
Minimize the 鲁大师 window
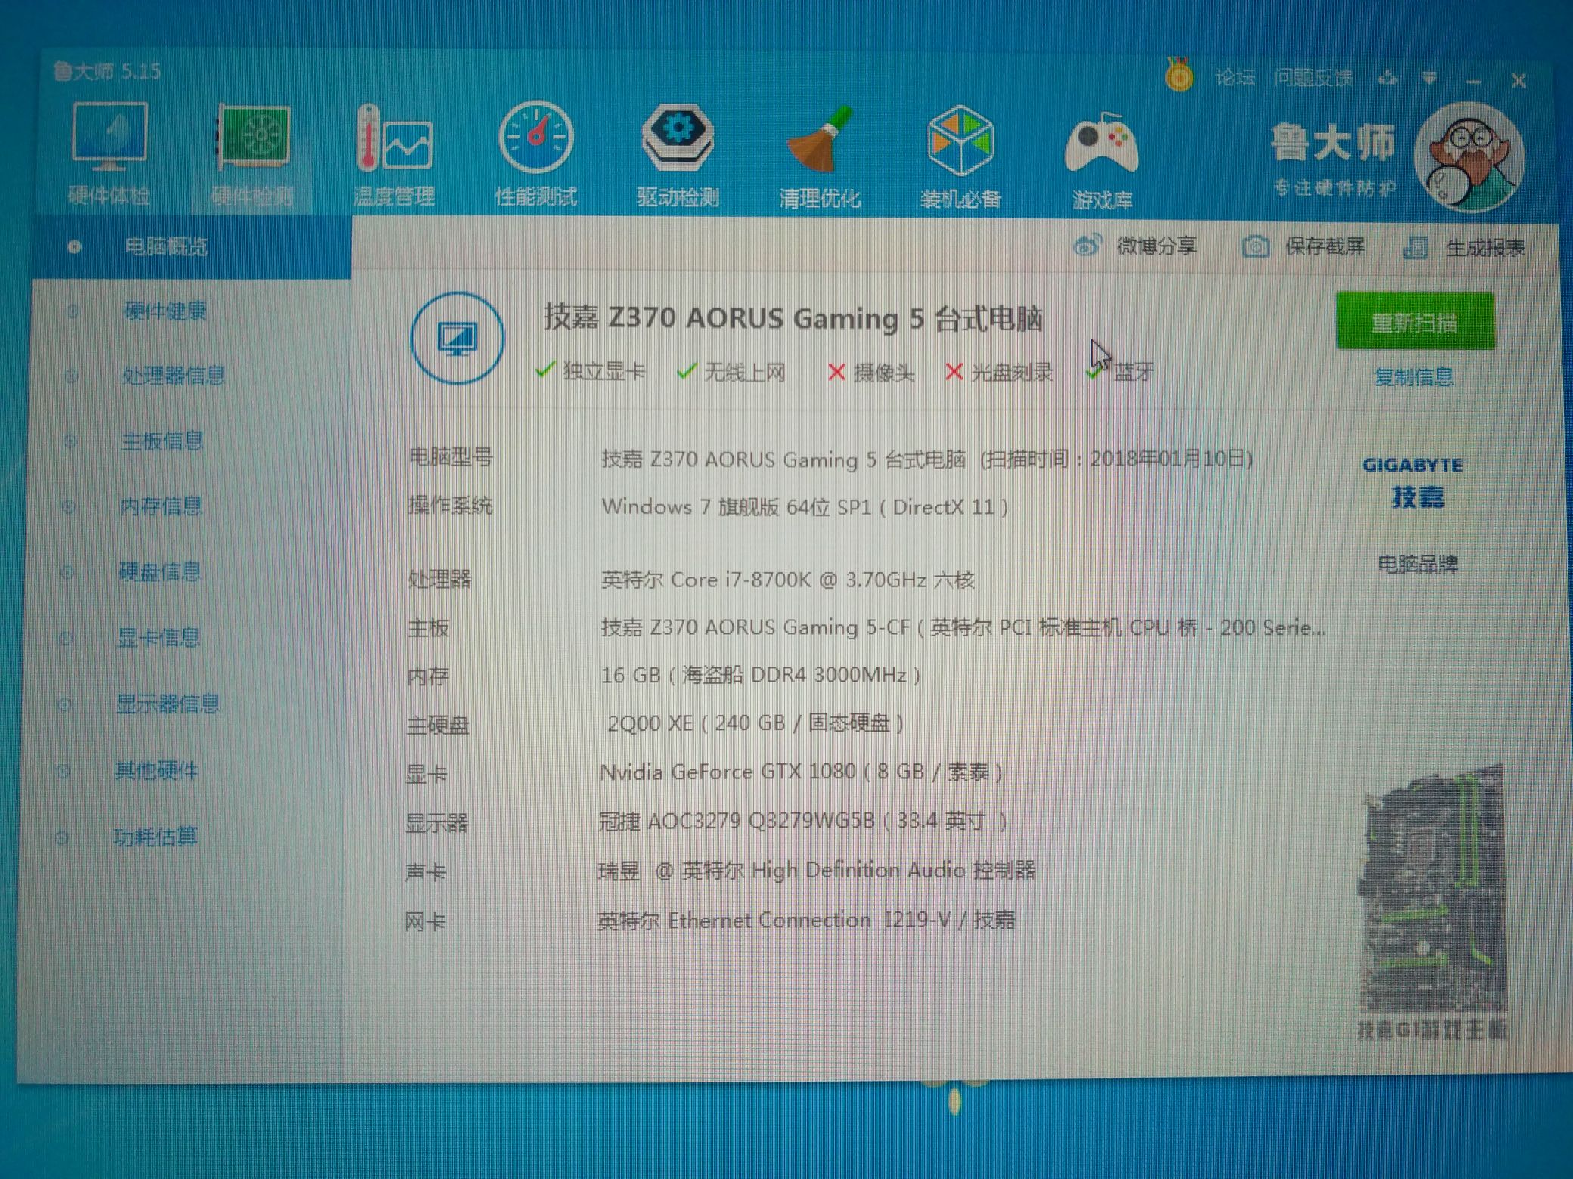click(1474, 80)
